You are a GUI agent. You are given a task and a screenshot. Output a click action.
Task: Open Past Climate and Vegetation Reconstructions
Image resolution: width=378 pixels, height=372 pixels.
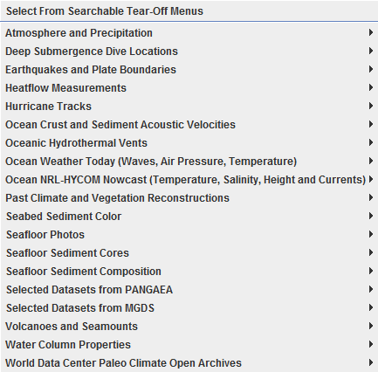coord(189,197)
